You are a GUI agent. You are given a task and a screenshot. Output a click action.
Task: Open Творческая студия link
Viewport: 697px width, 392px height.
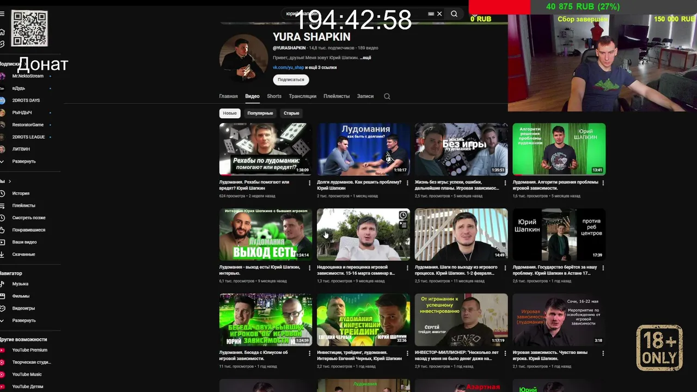(32, 362)
